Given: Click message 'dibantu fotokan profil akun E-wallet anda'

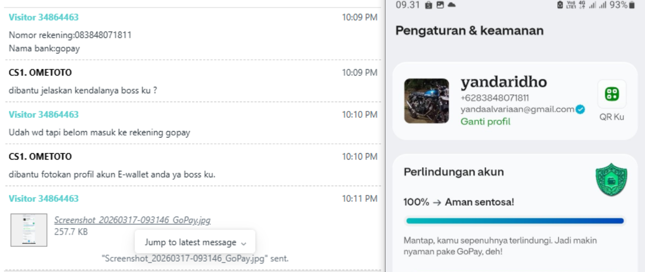Looking at the screenshot, I should click(112, 174).
